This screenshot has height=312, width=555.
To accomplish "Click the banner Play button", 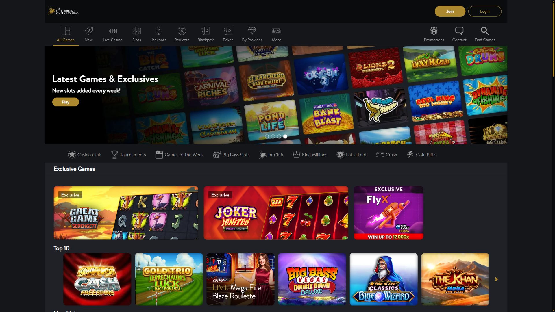I will pos(66,102).
